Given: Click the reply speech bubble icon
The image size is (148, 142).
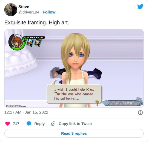Looking at the screenshot, I should pyautogui.click(x=29, y=124).
